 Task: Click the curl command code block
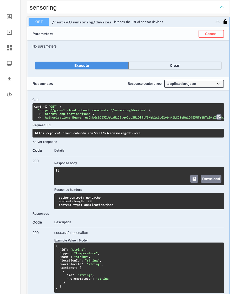[x=128, y=112]
